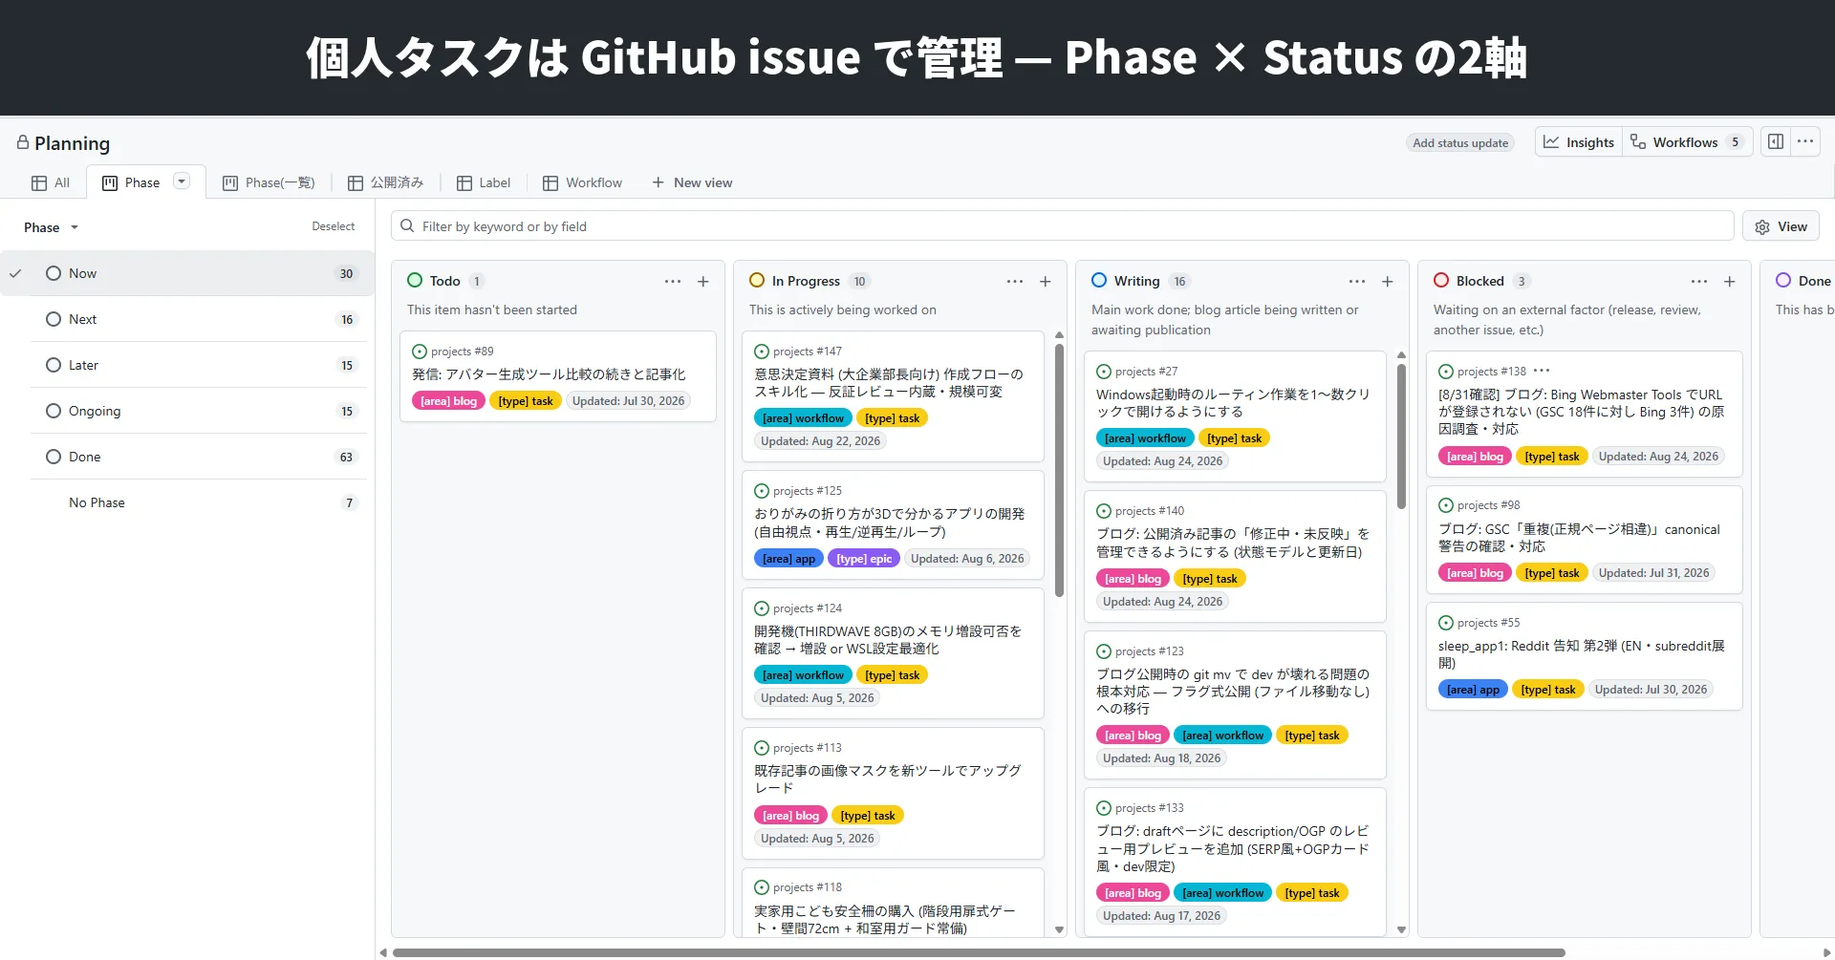Viewport: 1835px width, 960px height.
Task: Click open-issue status icon on #55
Action: point(1446,623)
